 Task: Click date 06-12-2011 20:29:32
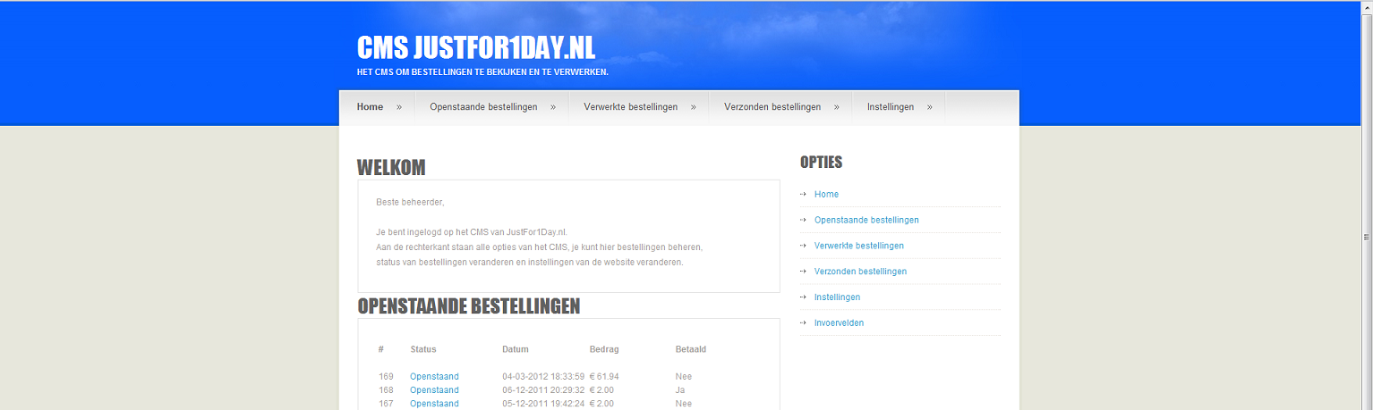[x=543, y=390]
